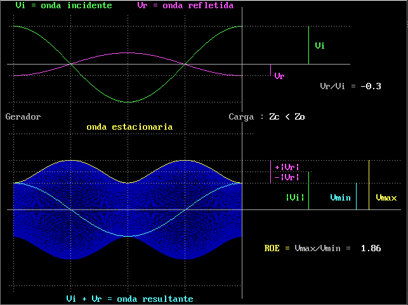Click the green 'Vi = onda incidente' legend
This screenshot has height=305, width=408.
click(x=63, y=6)
